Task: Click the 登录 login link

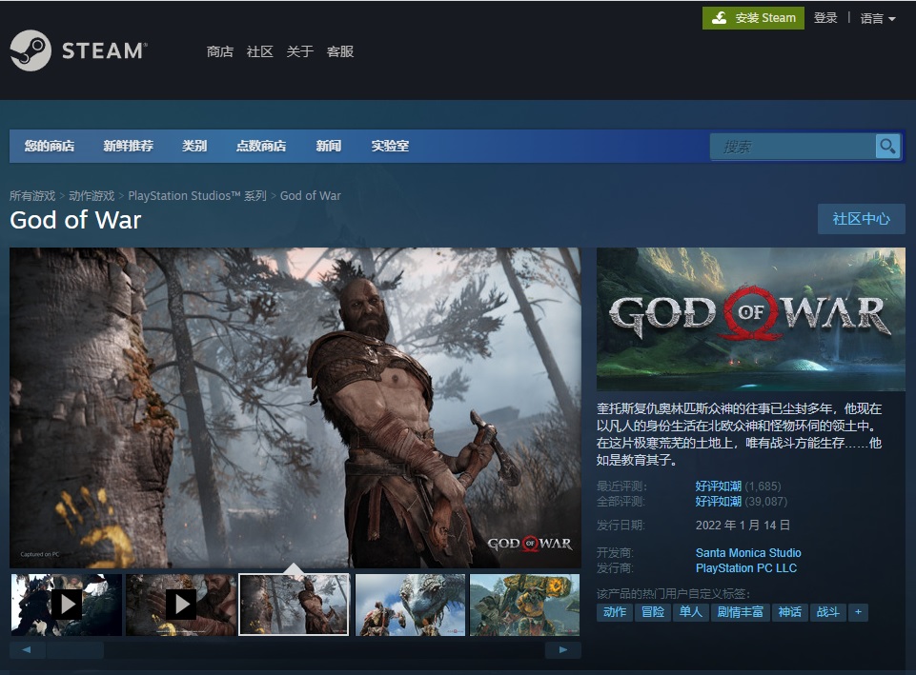Action: [825, 18]
